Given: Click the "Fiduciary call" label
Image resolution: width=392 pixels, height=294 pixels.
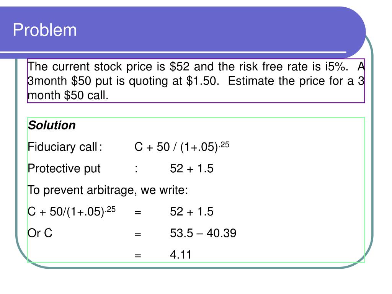Looking at the screenshot, I should point(62,147).
